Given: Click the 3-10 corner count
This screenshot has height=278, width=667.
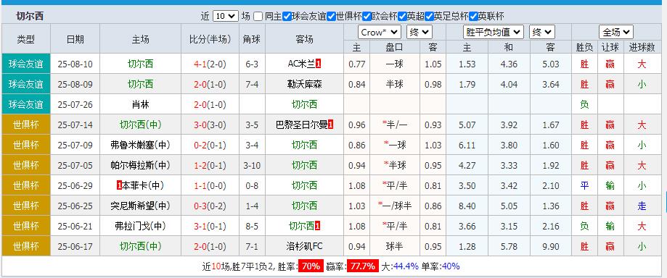Looking at the screenshot, I should coord(252,165).
